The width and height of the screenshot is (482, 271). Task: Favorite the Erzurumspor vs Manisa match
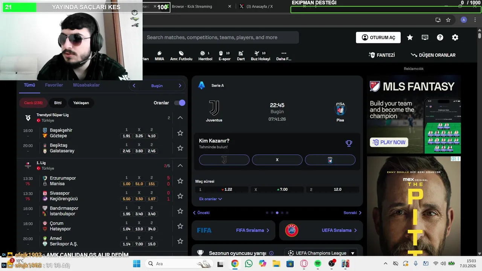180,181
